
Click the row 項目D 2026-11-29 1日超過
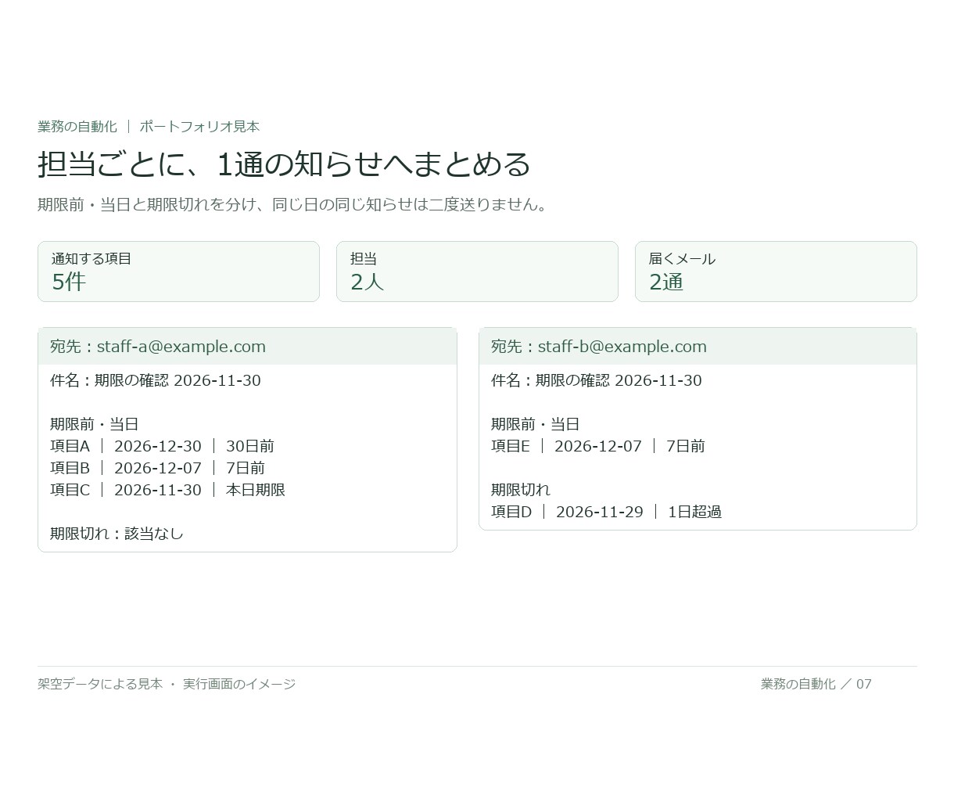pos(606,512)
